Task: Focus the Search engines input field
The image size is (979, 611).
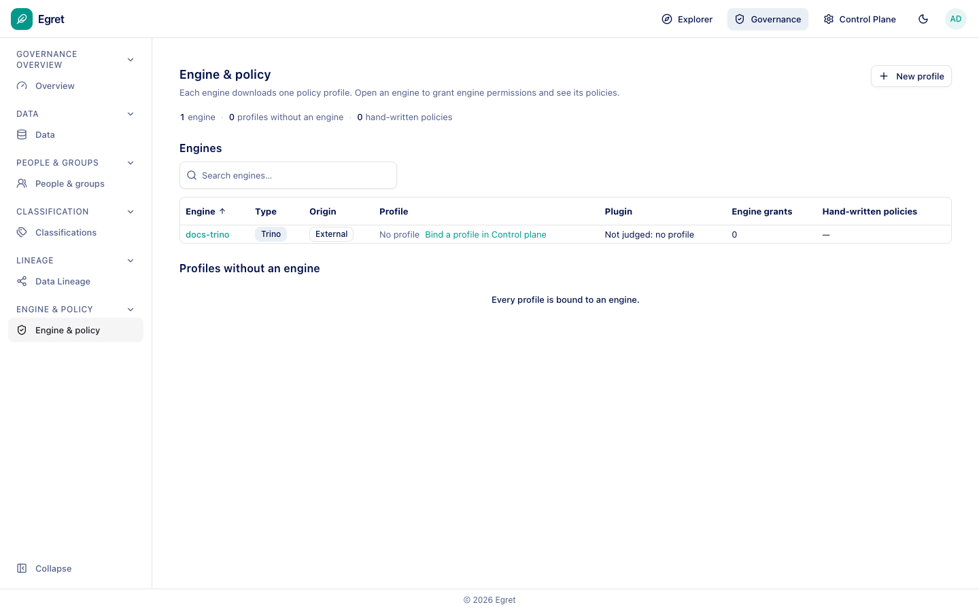Action: tap(288, 175)
